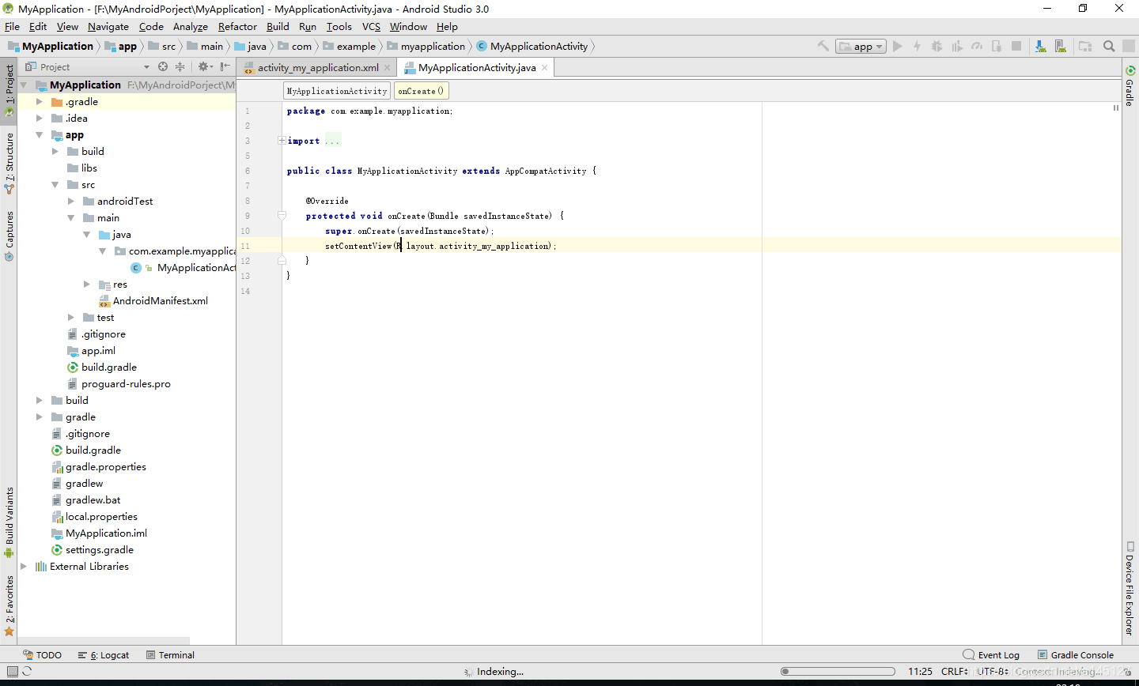
Task: Open the Terminal tool window
Action: [x=168, y=655]
